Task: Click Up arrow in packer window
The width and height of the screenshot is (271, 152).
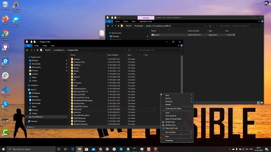Action: [119, 26]
